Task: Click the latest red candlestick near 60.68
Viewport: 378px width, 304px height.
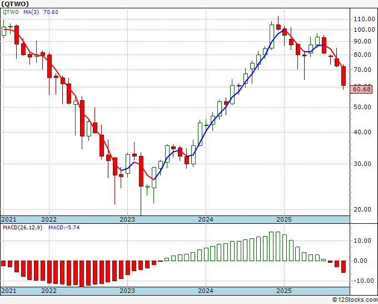Action: pyautogui.click(x=344, y=76)
